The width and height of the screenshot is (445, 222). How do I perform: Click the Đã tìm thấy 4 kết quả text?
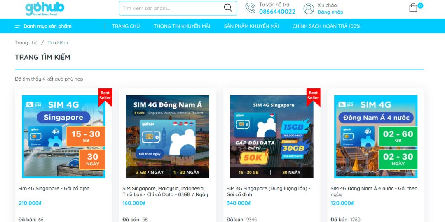tap(49, 79)
